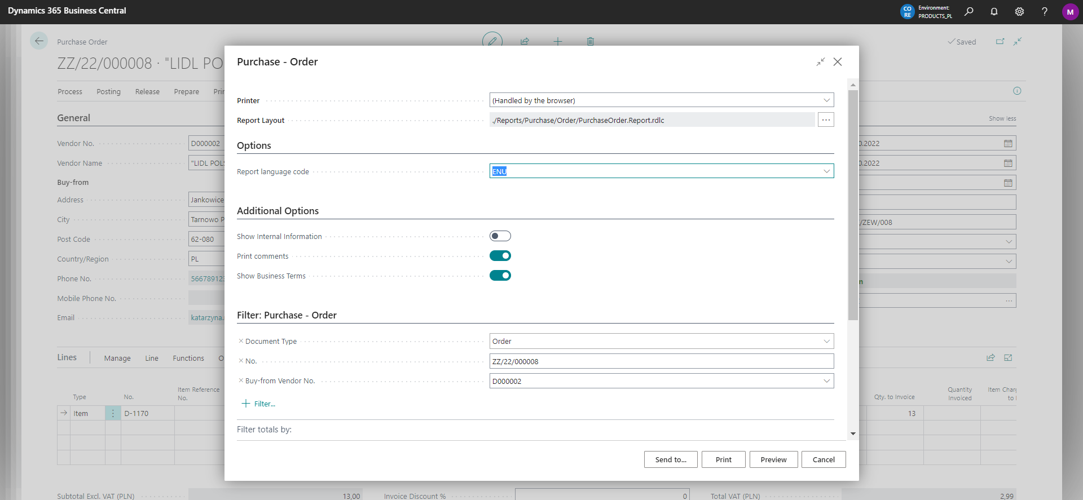
Task: Click the edit pencil on Purchase Order page
Action: [492, 41]
